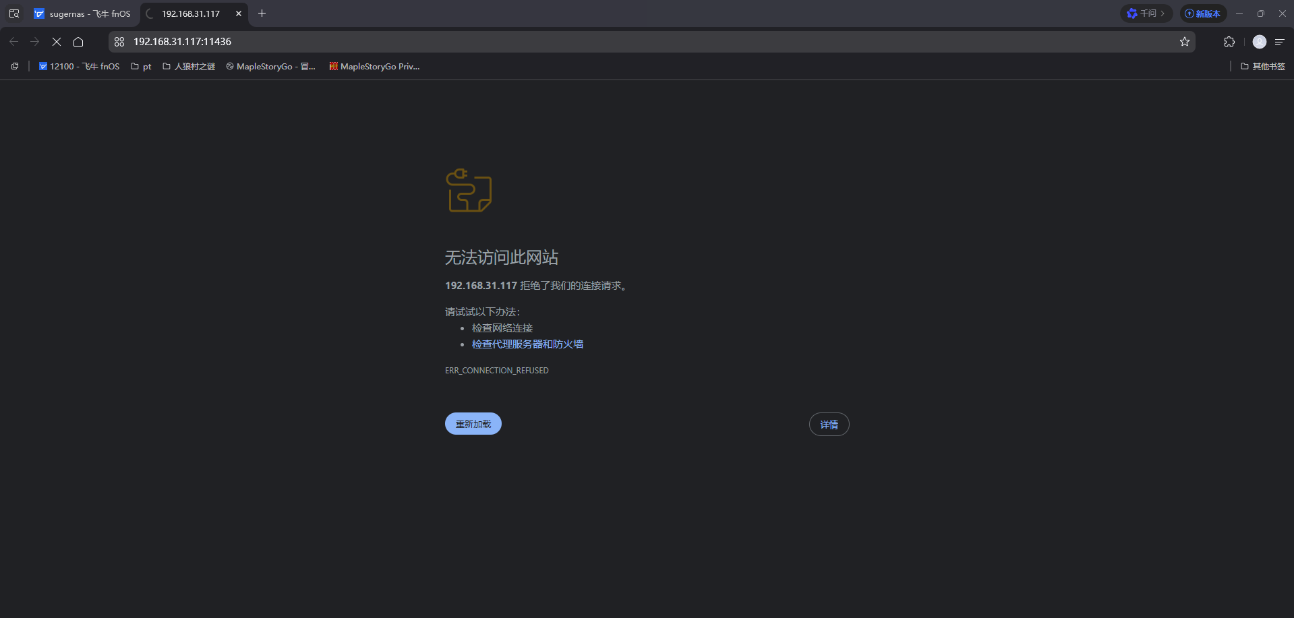The height and width of the screenshot is (618, 1294).
Task: Minimize the browser window
Action: (1239, 13)
